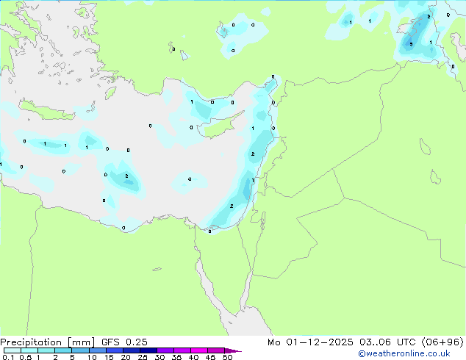Click the legend value label '40'
The height and width of the screenshot is (360, 466).
193,357
